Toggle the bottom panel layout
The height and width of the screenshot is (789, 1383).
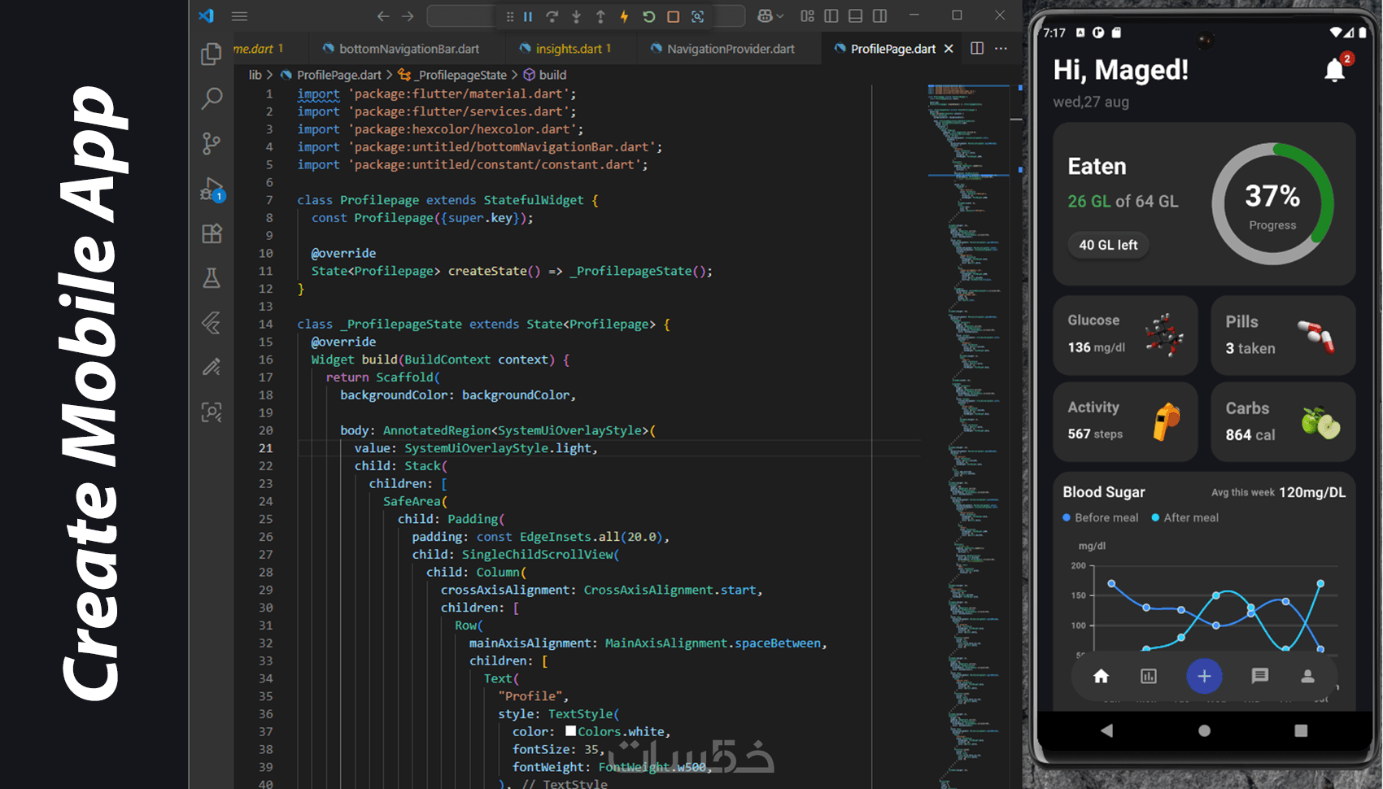click(x=855, y=16)
